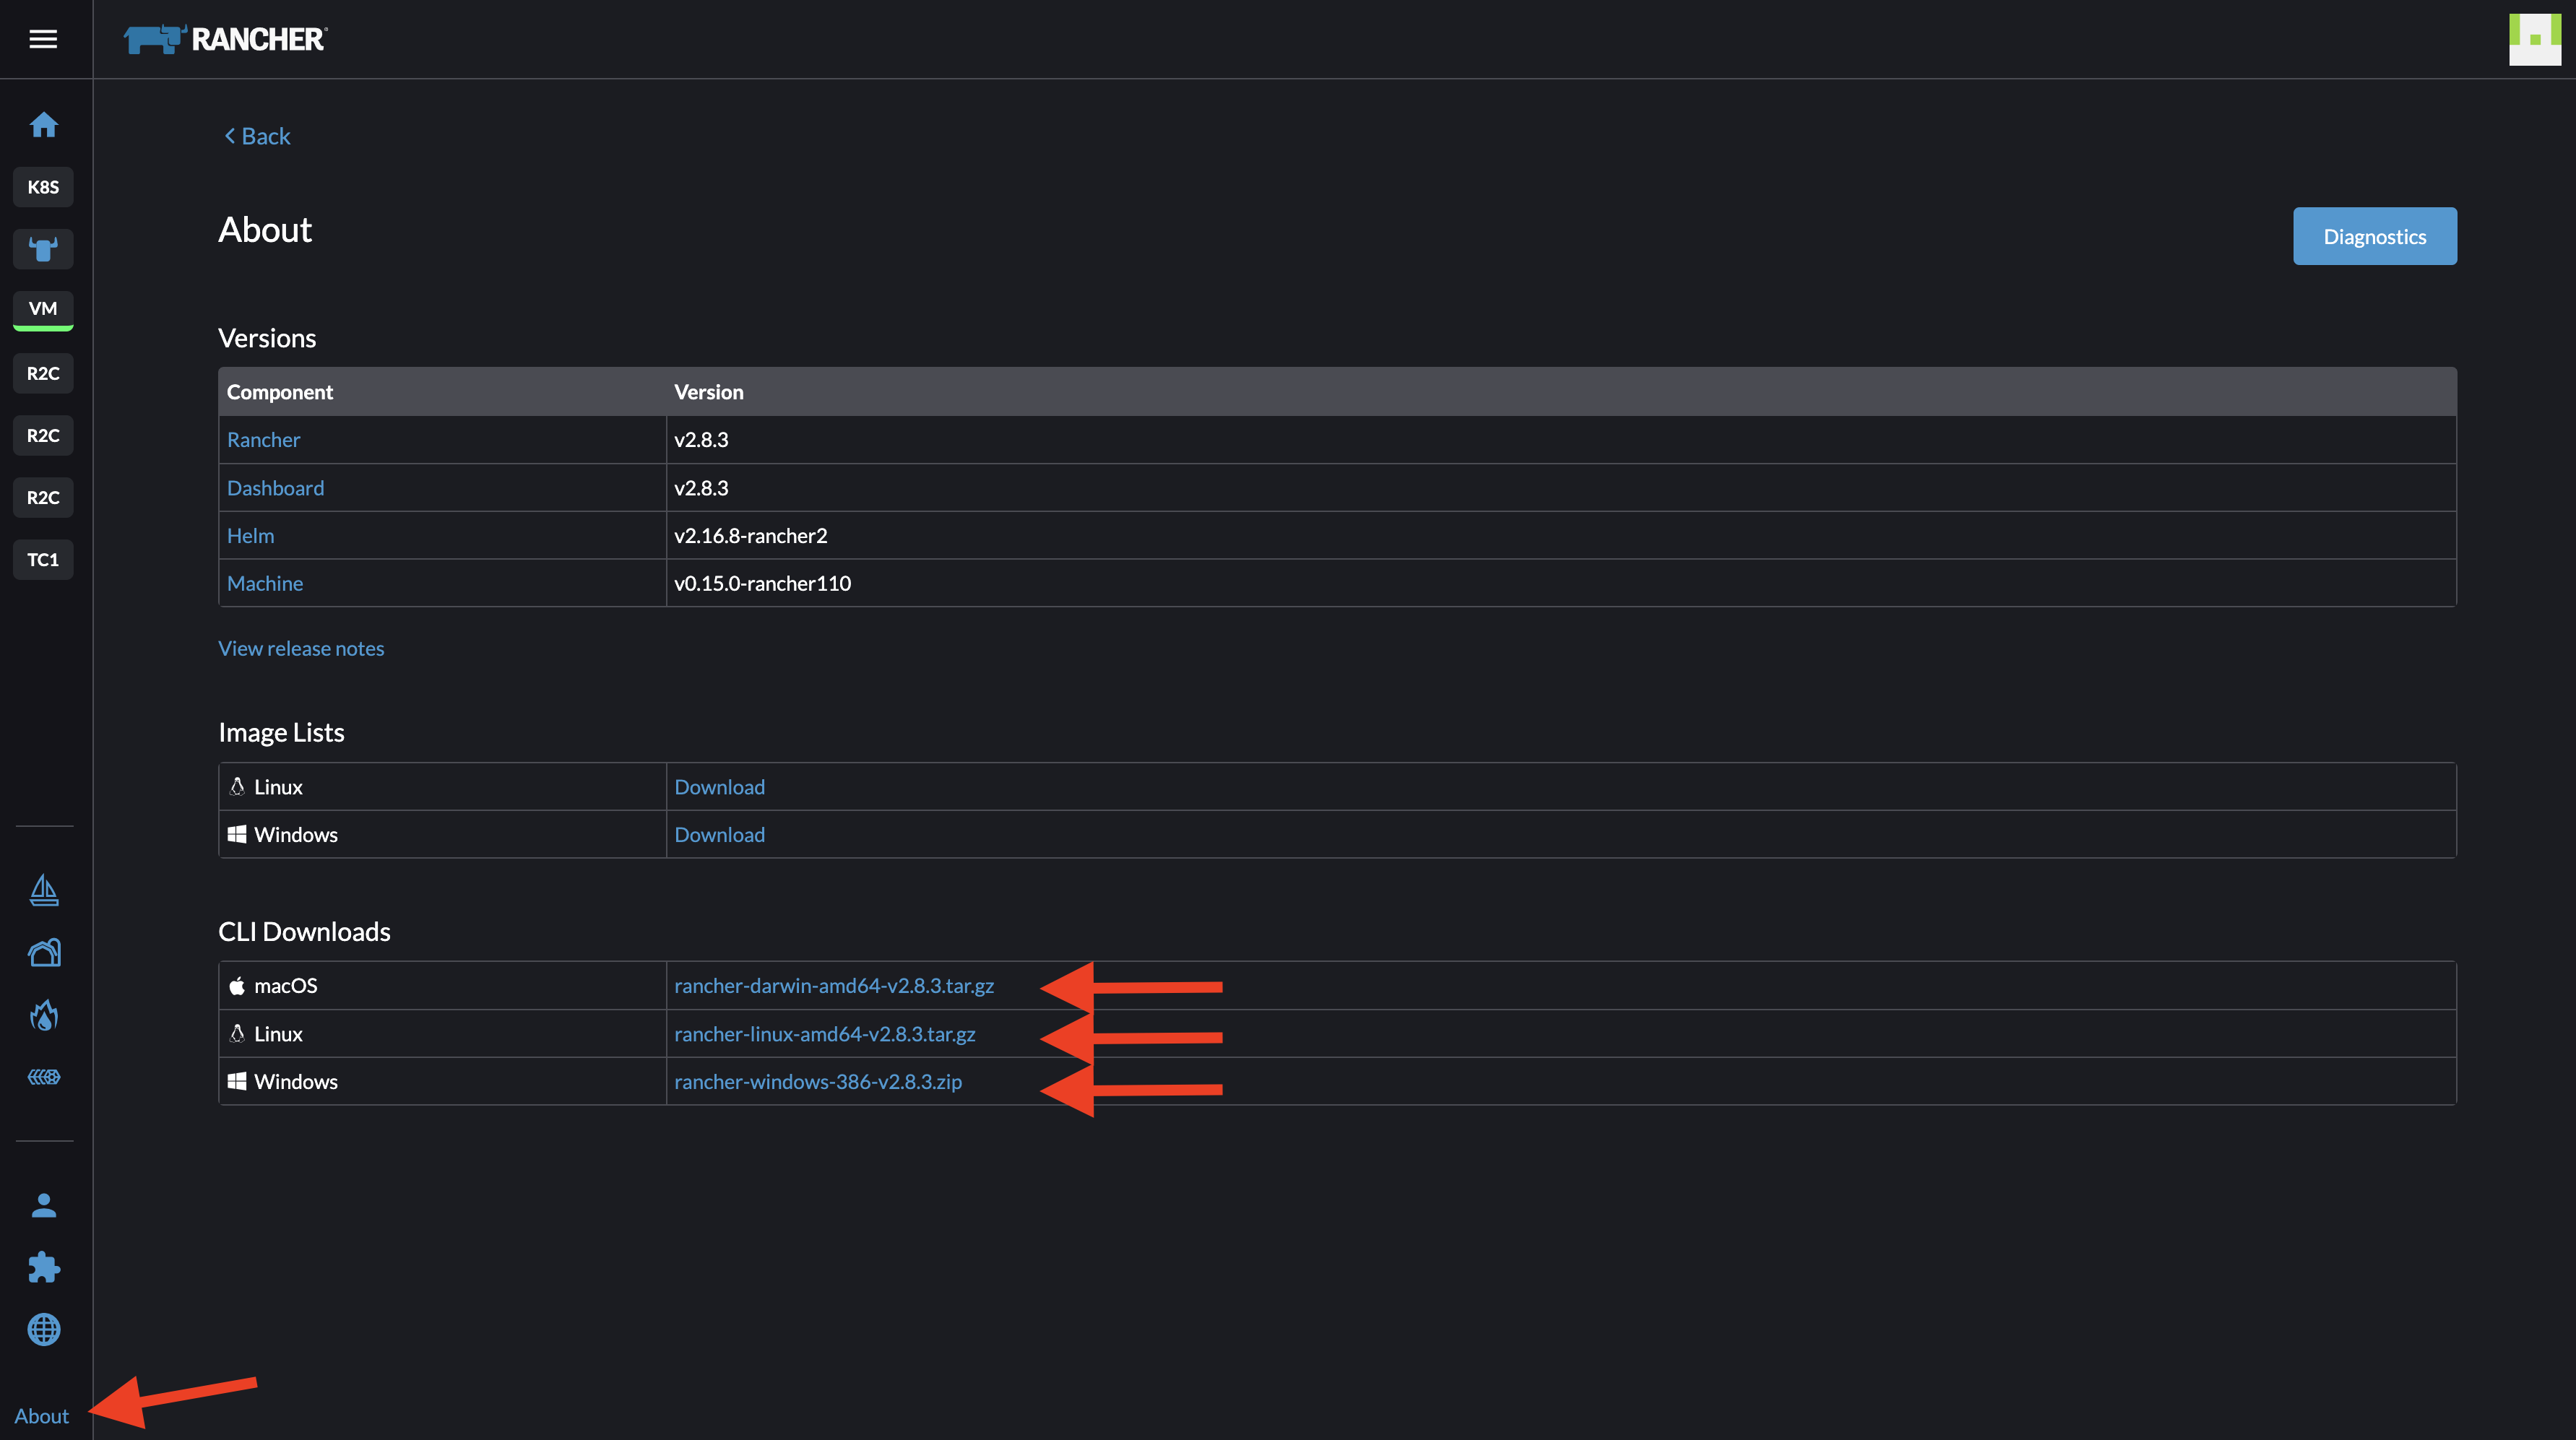The height and width of the screenshot is (1440, 2576).
Task: Download the Linux image list
Action: point(719,787)
